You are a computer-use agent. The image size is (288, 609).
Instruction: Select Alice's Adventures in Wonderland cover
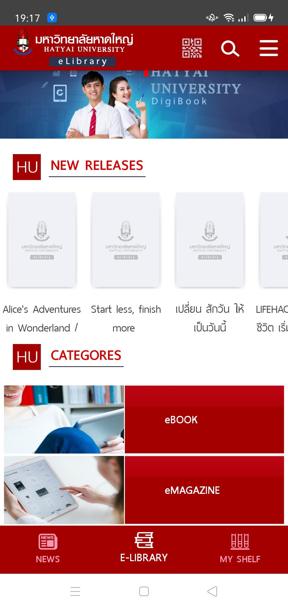point(42,240)
